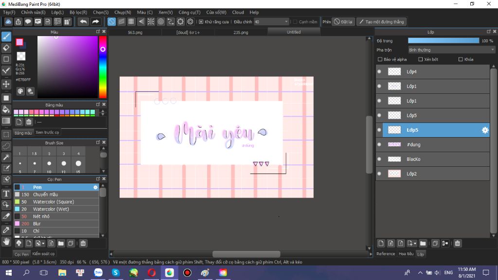Click the rainbow hue slider bar
Image resolution: width=498 pixels, height=280 pixels.
103,68
